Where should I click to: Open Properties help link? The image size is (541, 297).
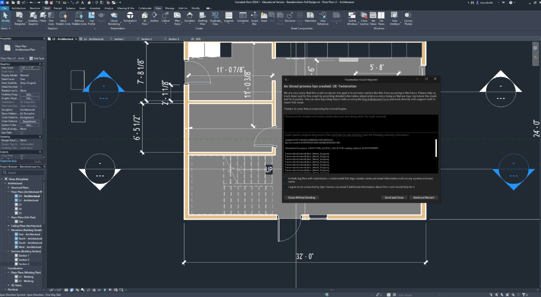pyautogui.click(x=8, y=161)
